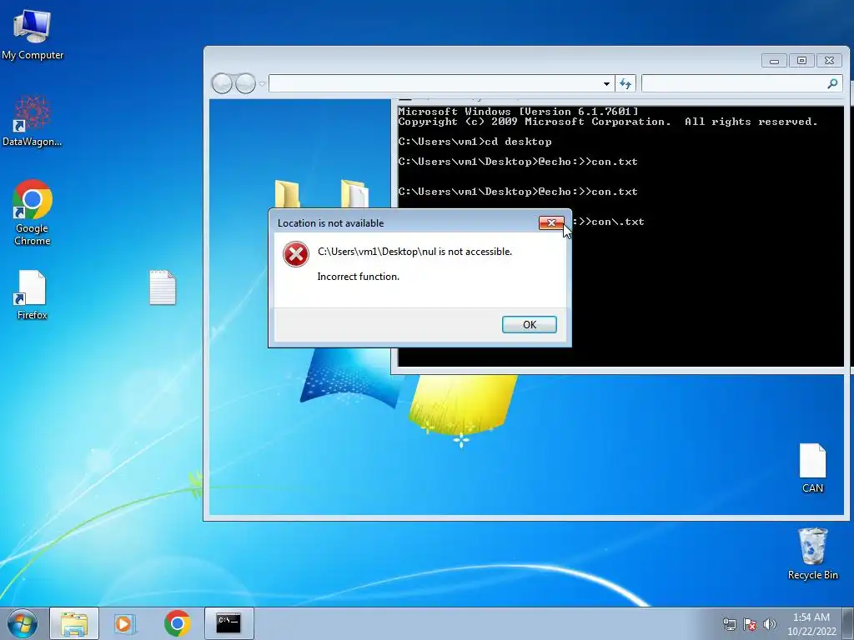Select the CAN file on desktop
Screen dimensions: 854x640
[812, 468]
